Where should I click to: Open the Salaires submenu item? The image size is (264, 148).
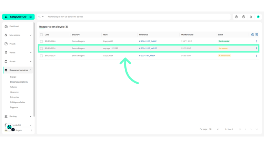coord(13,87)
